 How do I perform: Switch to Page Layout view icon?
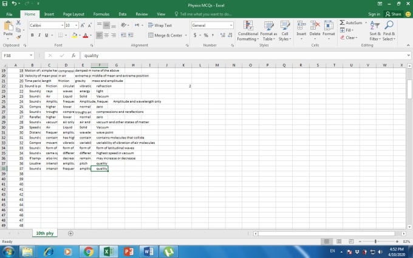point(339,242)
